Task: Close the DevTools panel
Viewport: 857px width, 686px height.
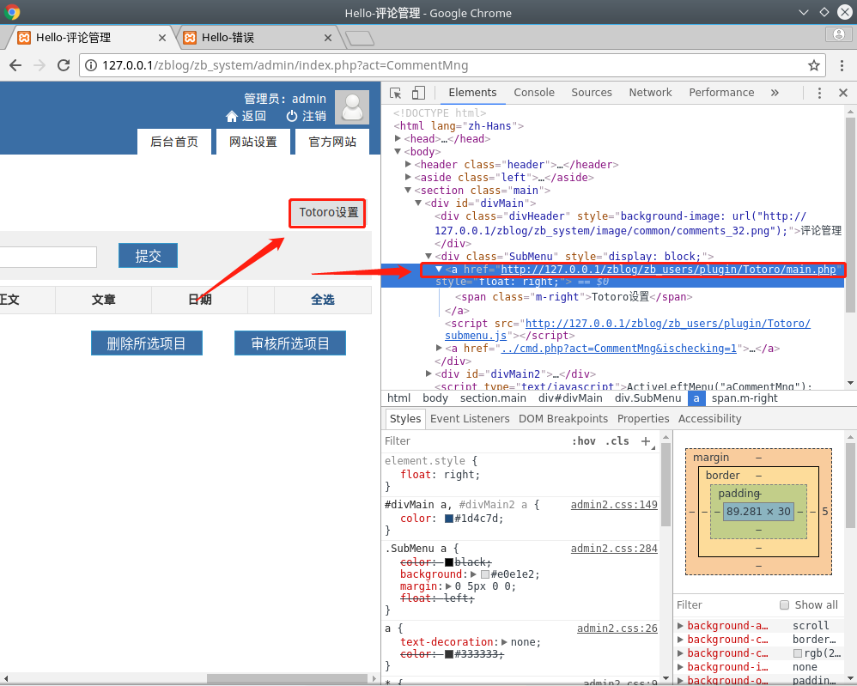Action: coord(842,93)
